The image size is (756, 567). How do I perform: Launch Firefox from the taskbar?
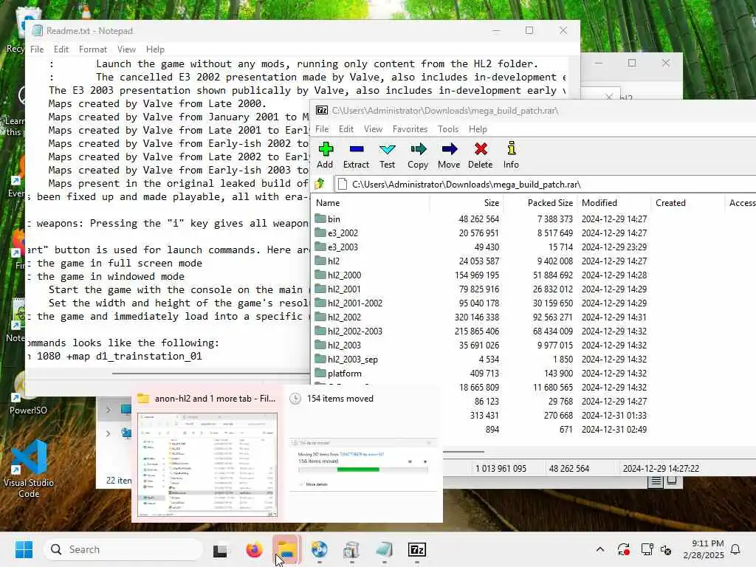(254, 549)
